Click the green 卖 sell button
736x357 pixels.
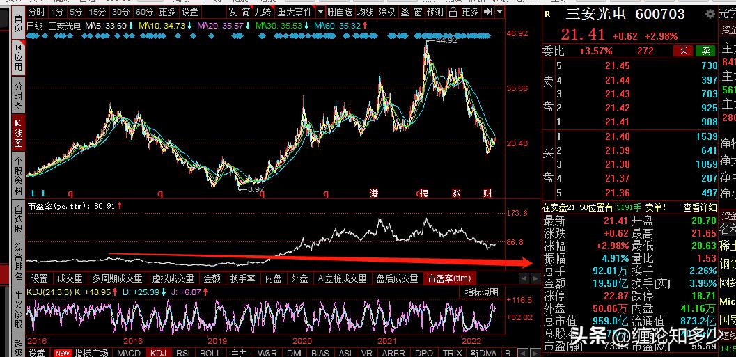pos(705,51)
